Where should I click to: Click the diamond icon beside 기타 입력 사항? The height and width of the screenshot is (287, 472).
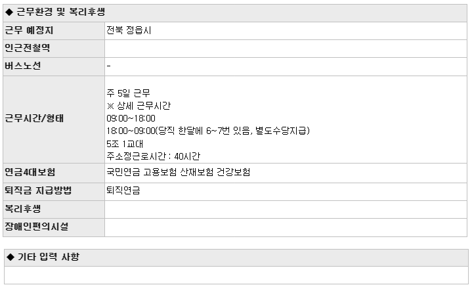coord(11,257)
